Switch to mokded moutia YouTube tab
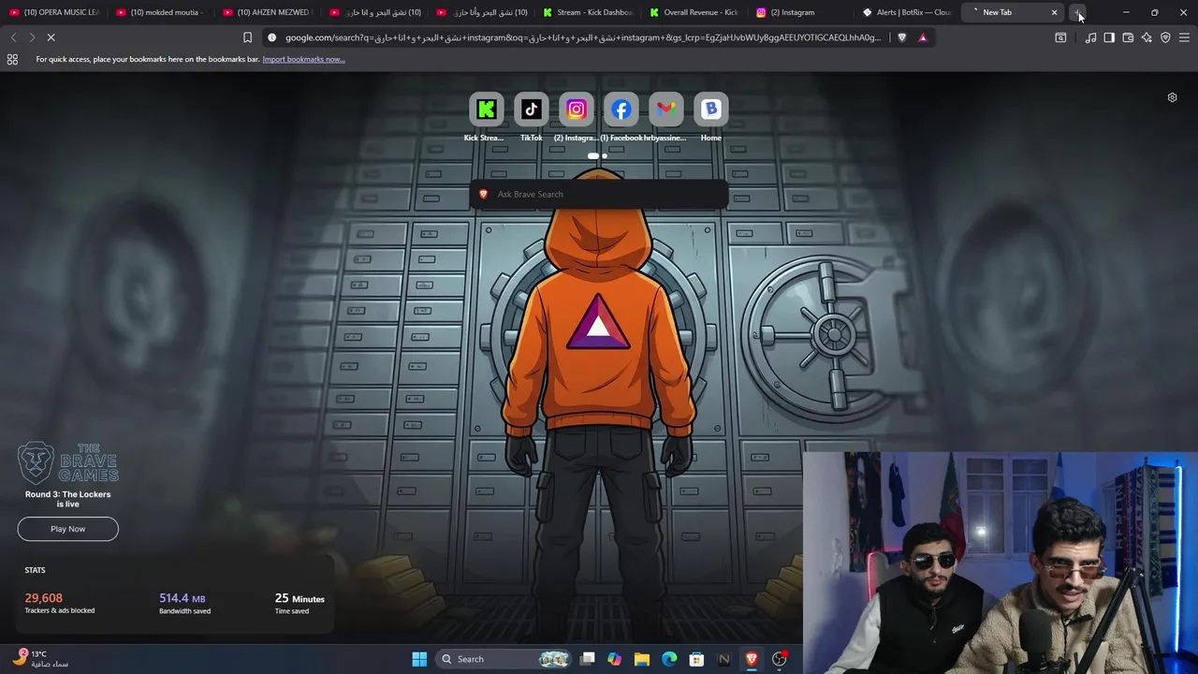The width and height of the screenshot is (1198, 674). [160, 12]
